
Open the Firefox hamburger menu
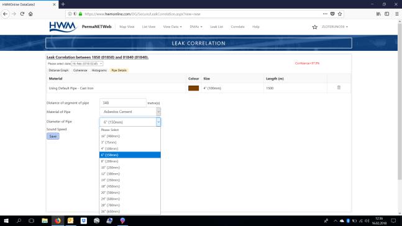click(396, 14)
